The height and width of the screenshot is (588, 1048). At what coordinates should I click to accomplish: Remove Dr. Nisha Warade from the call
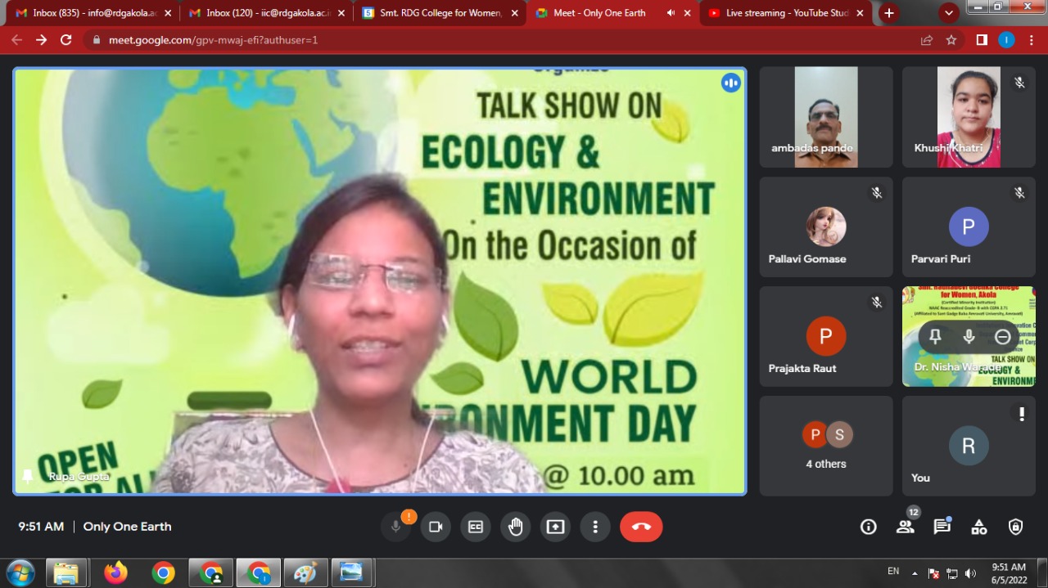(x=1002, y=337)
